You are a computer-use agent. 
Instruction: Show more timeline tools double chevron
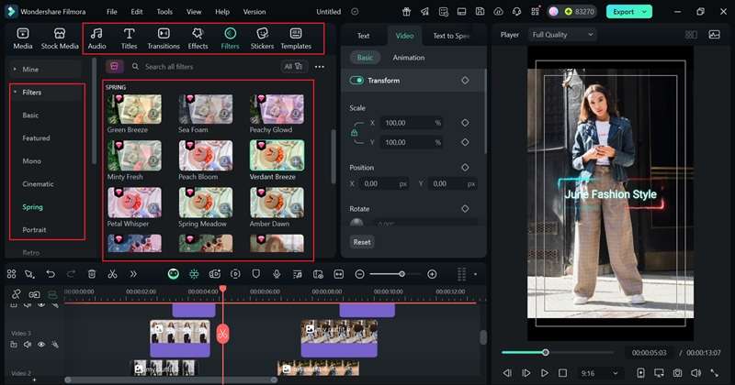[133, 274]
